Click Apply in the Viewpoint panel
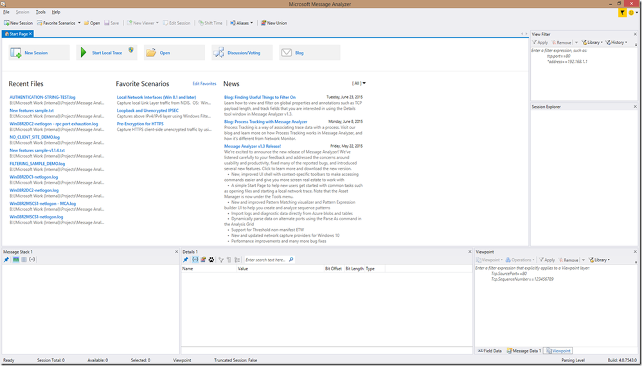 [547, 260]
